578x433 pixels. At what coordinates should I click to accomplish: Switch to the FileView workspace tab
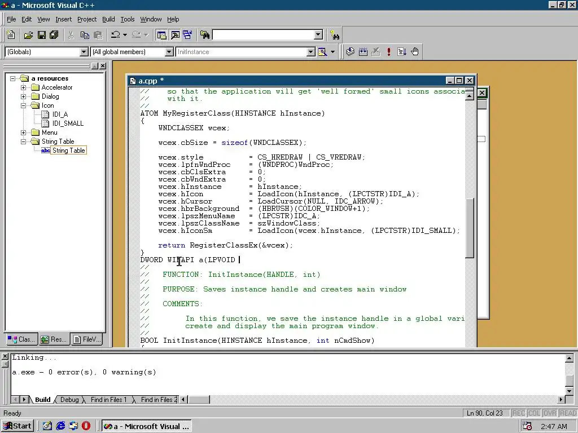click(86, 339)
